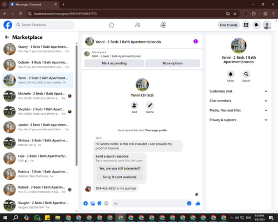Open Vaughn's 2 Beds 1 Bath conversation
Image resolution: width=278 pixels, height=222 pixels.
click(x=37, y=205)
